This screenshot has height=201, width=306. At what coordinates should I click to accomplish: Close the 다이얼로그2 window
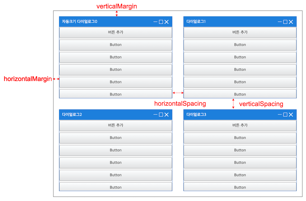(x=166, y=115)
